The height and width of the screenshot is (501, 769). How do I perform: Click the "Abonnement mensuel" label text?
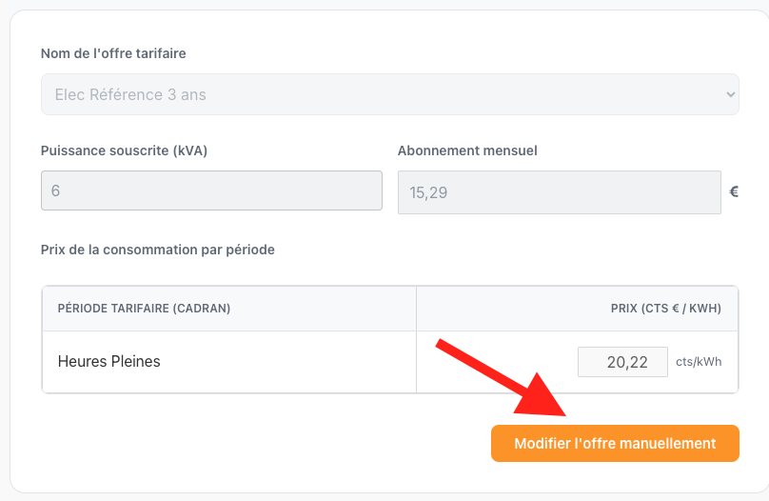467,150
